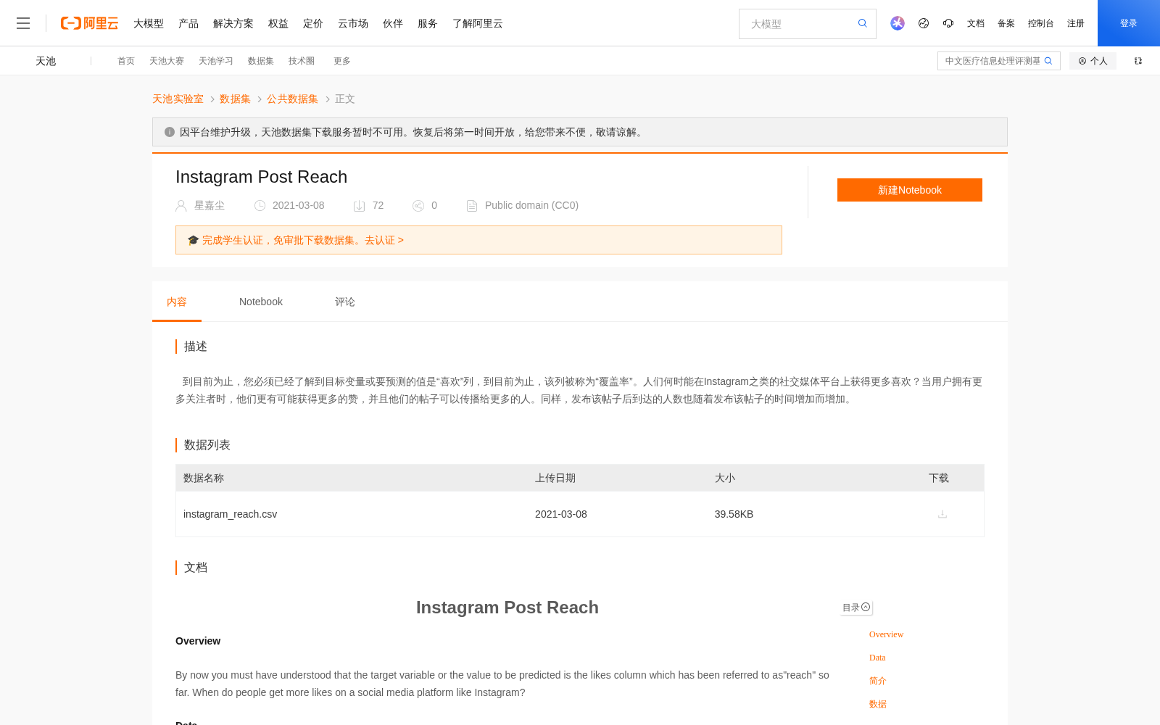Switch to the 评论 tab
This screenshot has height=725, width=1160.
click(x=345, y=302)
